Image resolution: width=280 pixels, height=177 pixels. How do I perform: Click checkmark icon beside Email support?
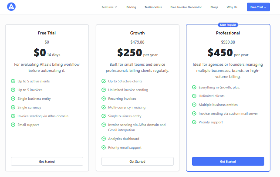pyautogui.click(x=13, y=125)
